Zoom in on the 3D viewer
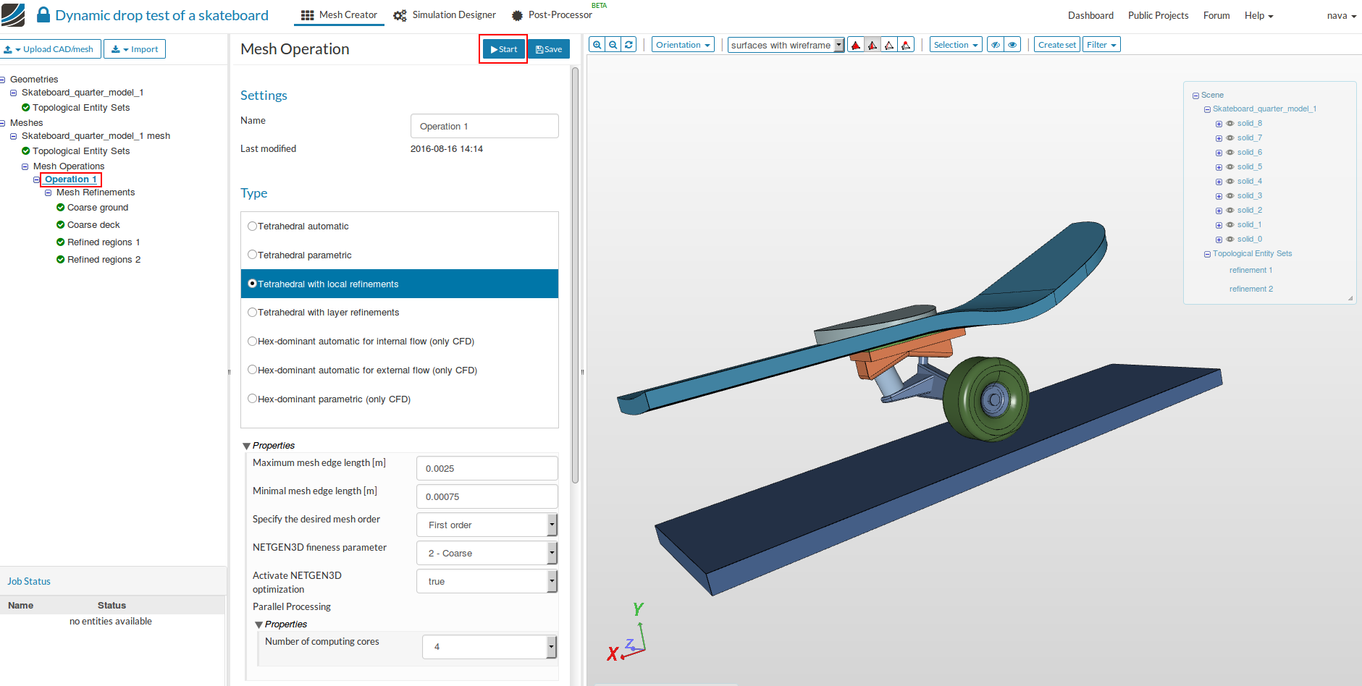Viewport: 1362px width, 686px height. coord(597,45)
